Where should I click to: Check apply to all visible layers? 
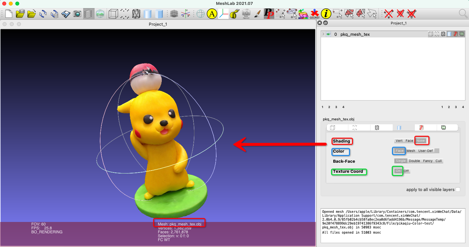pyautogui.click(x=458, y=189)
